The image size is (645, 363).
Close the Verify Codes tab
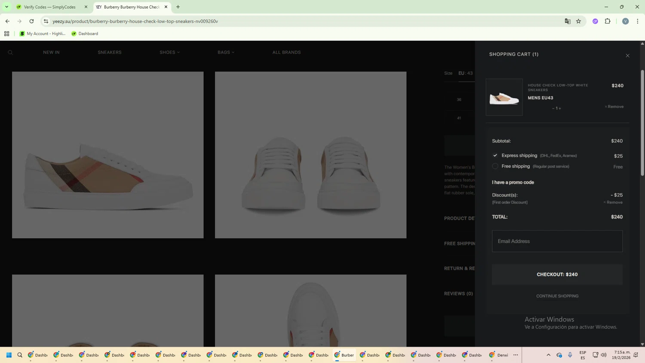point(86,7)
